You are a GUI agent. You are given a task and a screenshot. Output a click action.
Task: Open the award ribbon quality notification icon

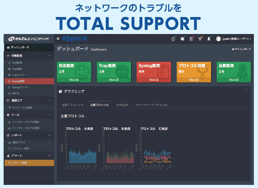click(209, 39)
